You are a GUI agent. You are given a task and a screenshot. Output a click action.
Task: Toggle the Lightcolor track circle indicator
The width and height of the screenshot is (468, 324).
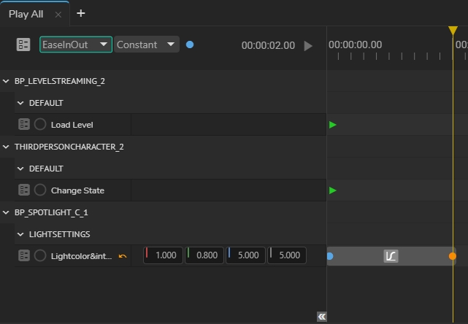tap(40, 256)
